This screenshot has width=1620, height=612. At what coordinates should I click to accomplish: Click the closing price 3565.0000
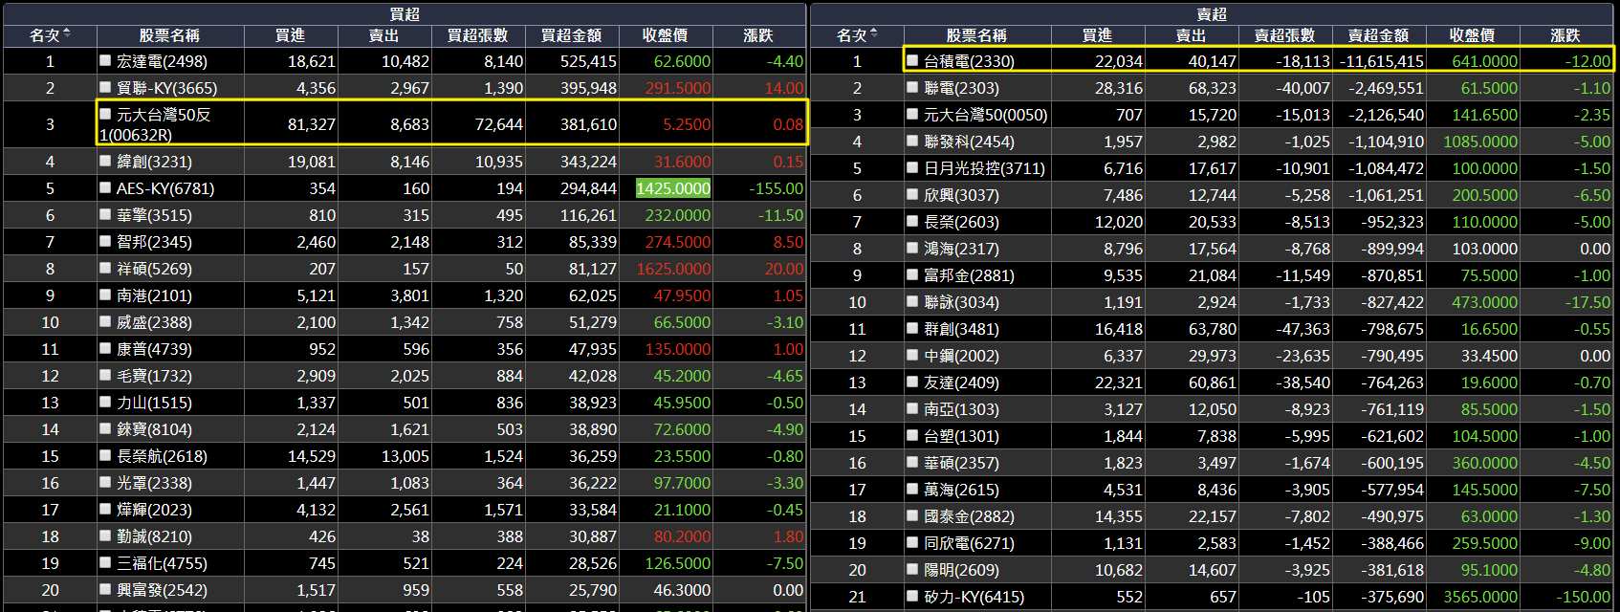point(1480,597)
